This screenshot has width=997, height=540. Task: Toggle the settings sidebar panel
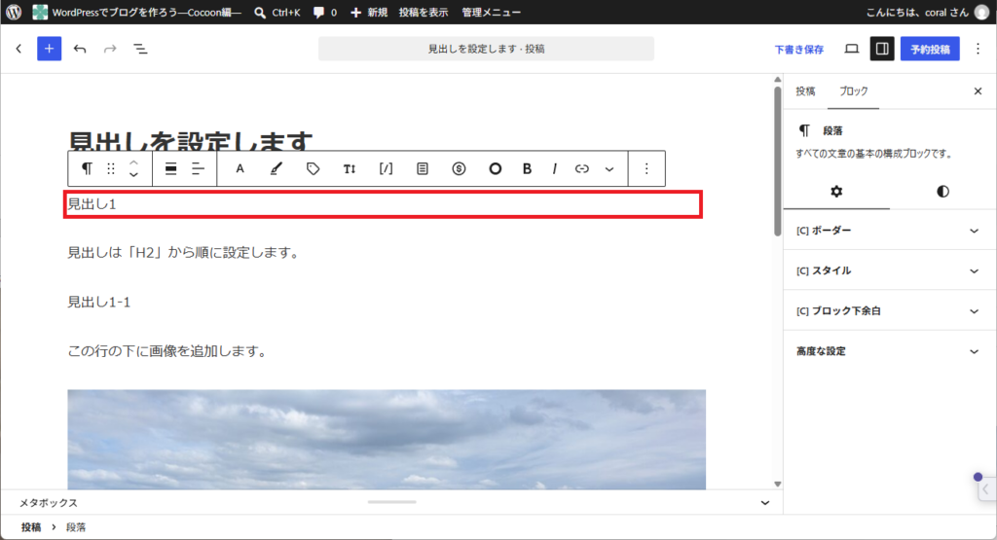pyautogui.click(x=882, y=49)
